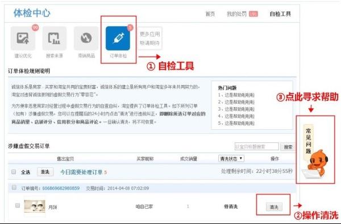Tick the 全选 checkbox

pos(14,172)
